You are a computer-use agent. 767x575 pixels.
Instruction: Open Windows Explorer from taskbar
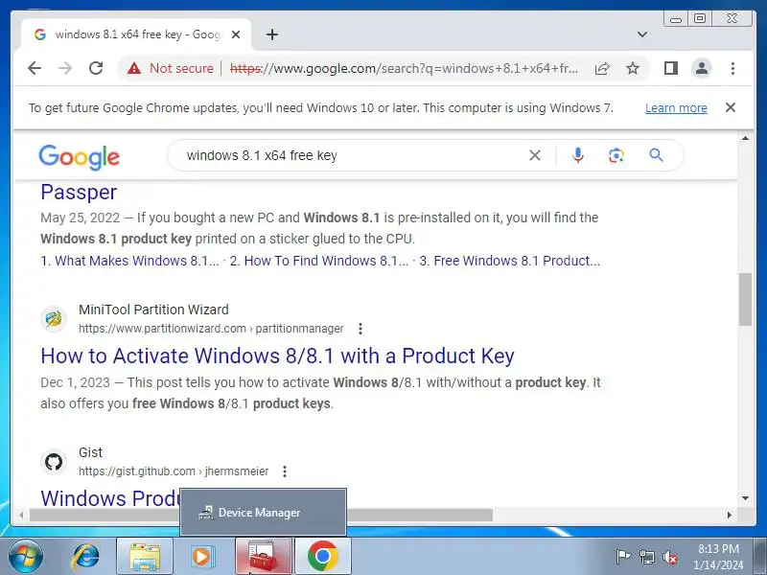(x=145, y=557)
